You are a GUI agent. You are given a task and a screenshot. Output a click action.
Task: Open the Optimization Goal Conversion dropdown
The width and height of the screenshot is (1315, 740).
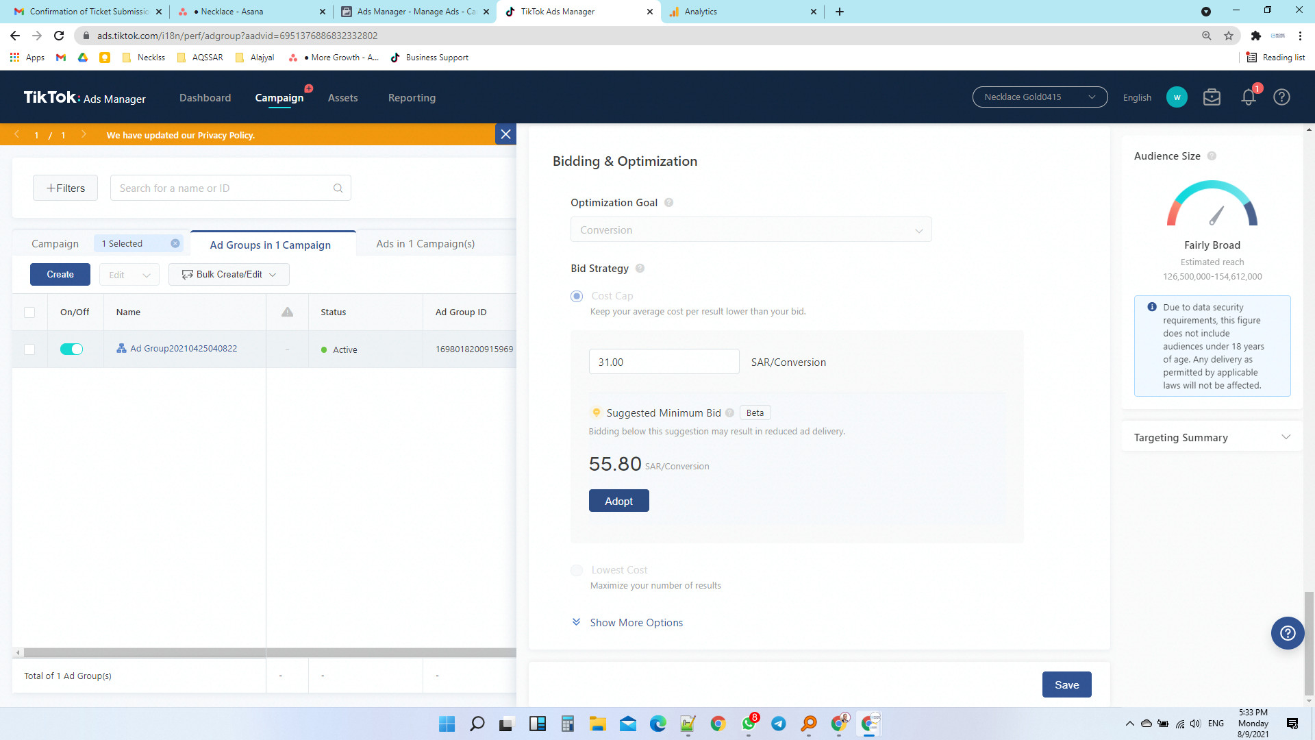[751, 230]
